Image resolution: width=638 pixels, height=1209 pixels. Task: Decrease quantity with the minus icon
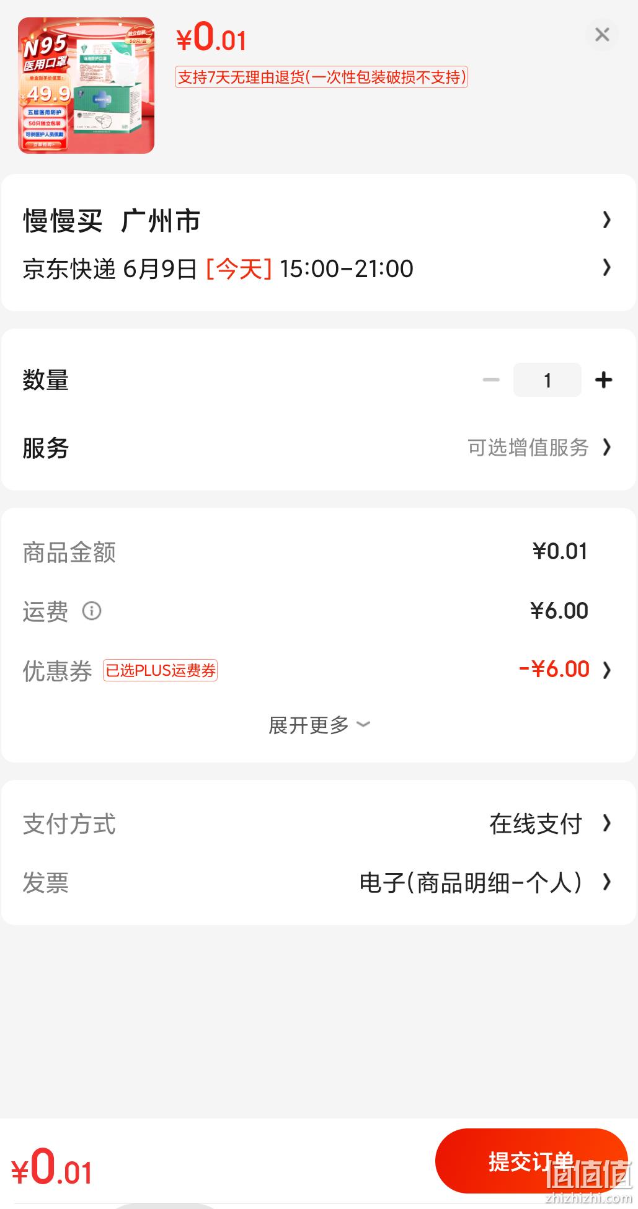click(x=491, y=380)
